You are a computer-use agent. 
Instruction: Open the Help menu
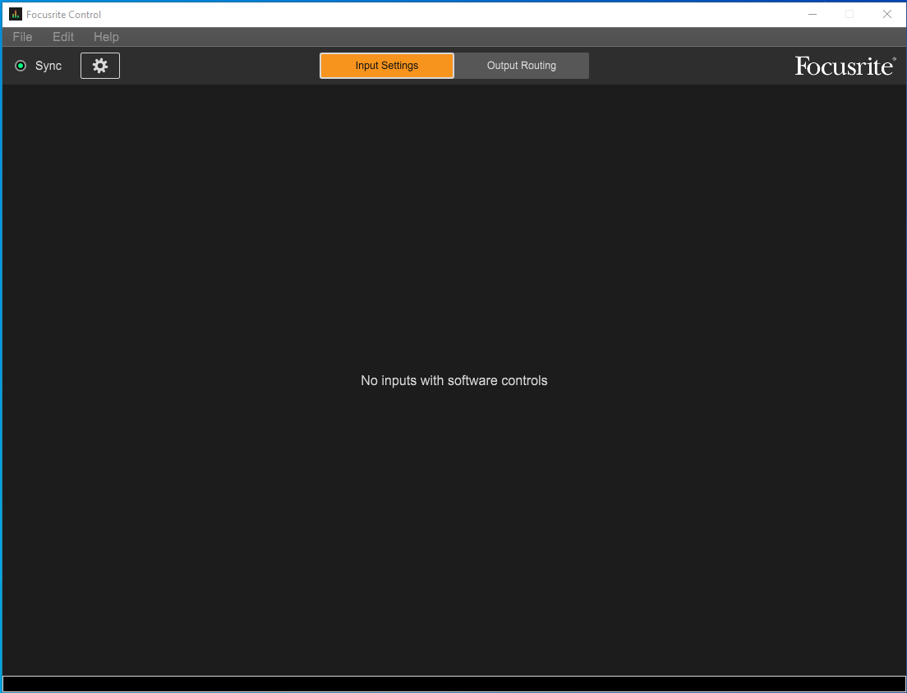106,37
